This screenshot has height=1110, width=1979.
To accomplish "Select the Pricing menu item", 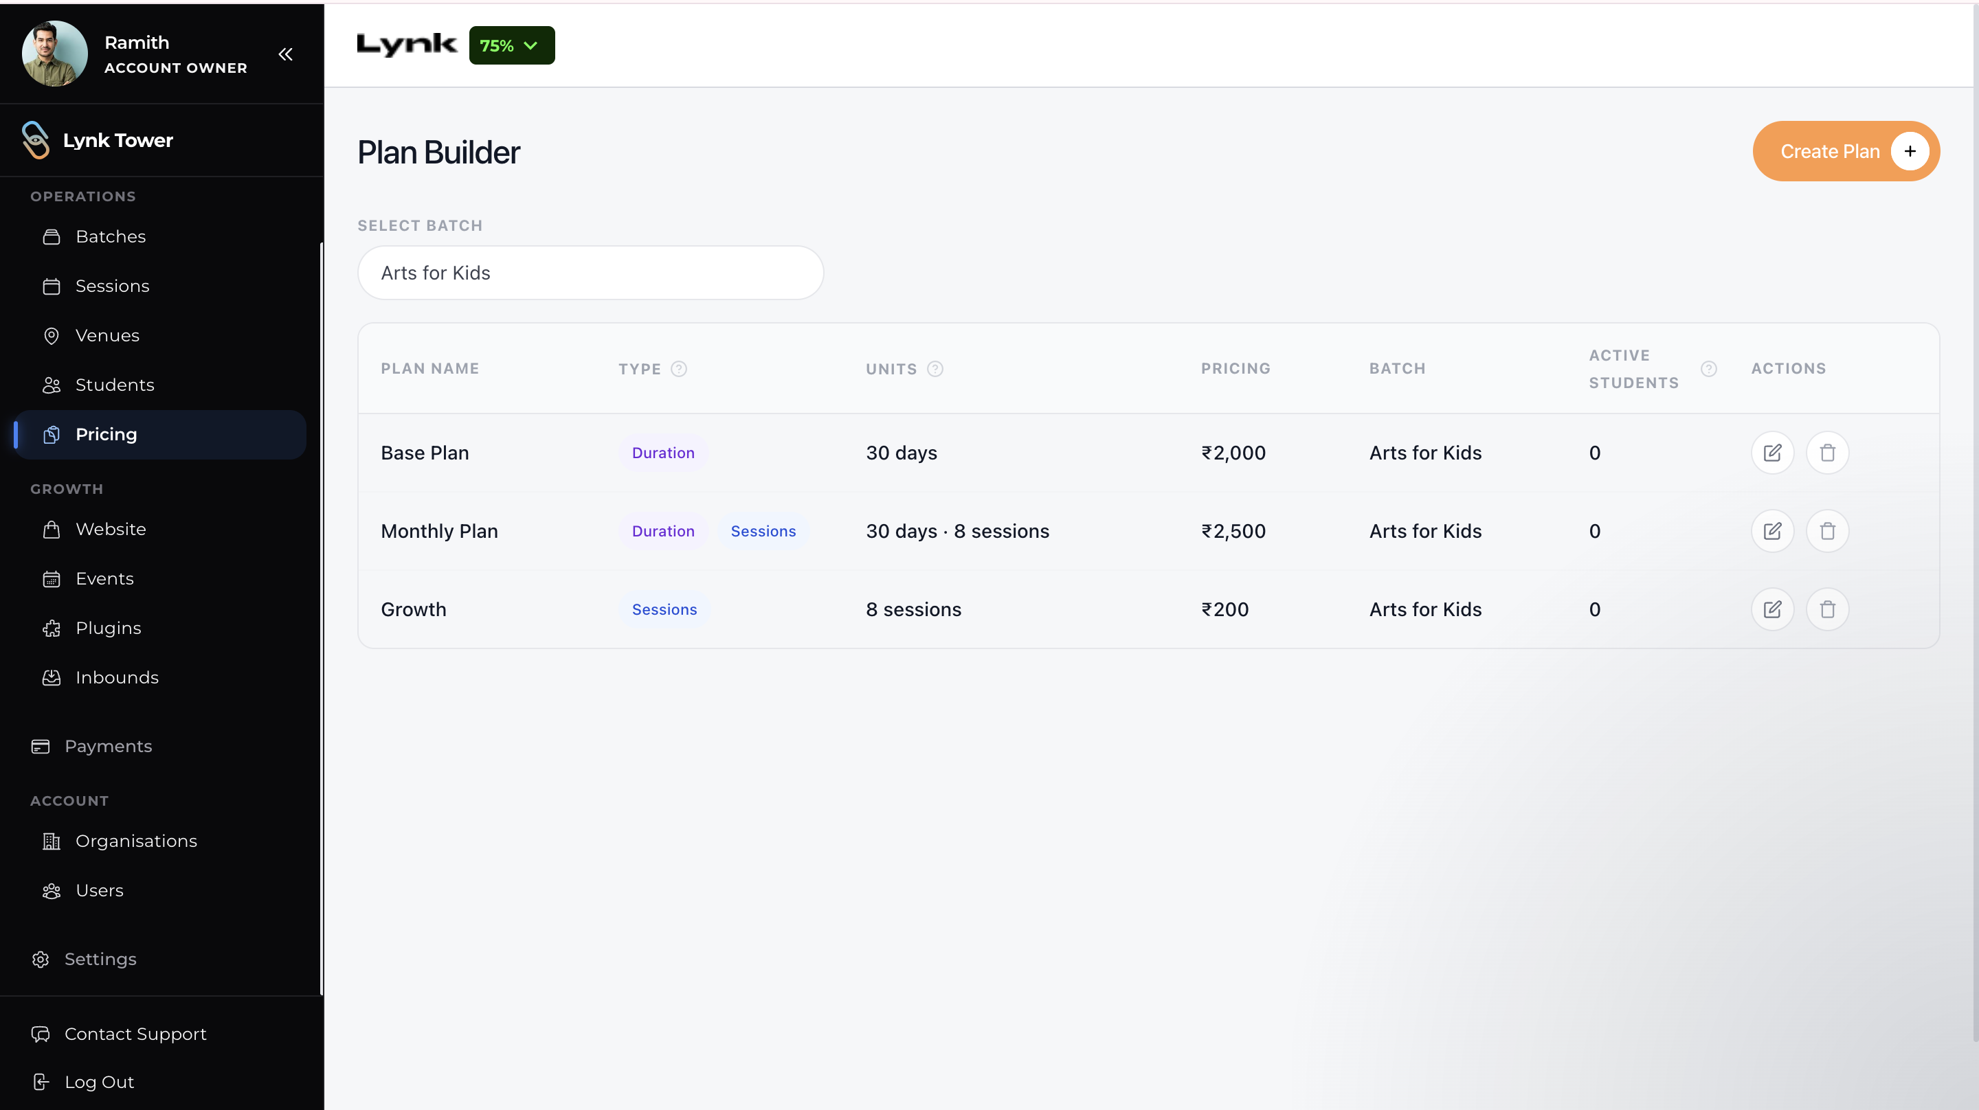I will coord(160,435).
